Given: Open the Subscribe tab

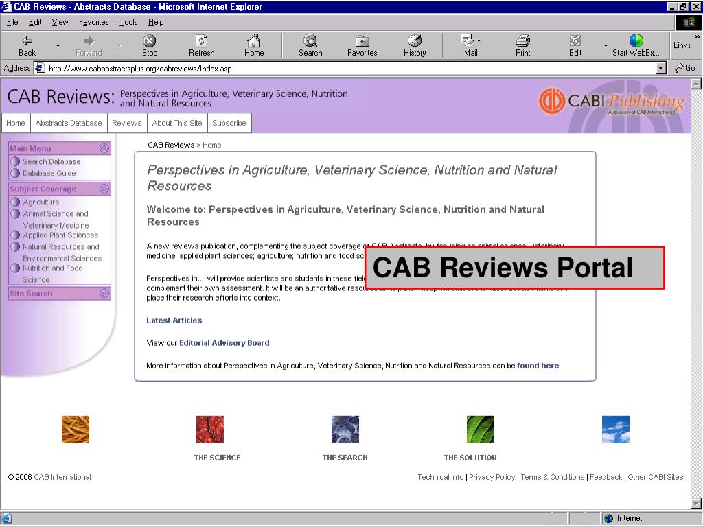Looking at the screenshot, I should (x=229, y=124).
